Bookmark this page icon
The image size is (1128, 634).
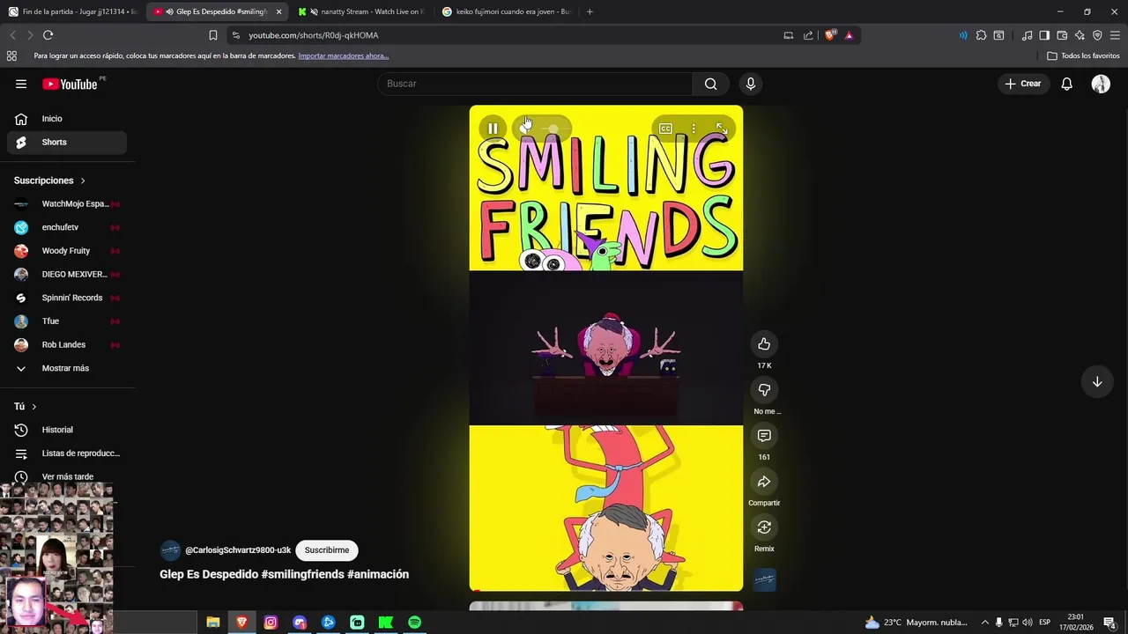pos(213,35)
